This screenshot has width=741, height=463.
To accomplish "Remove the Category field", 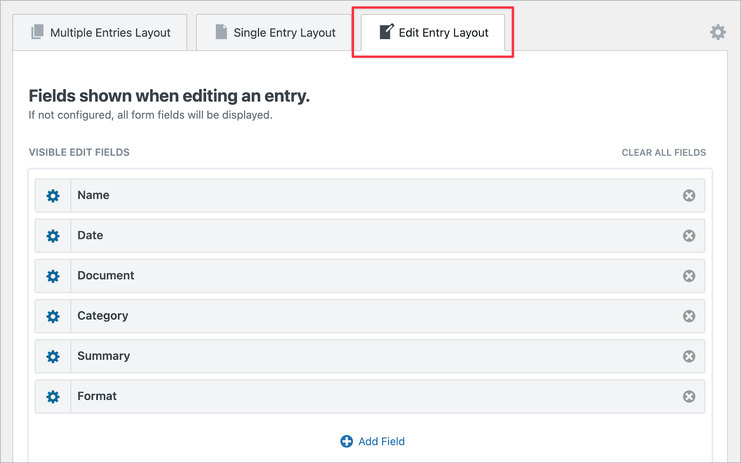I will pos(689,316).
